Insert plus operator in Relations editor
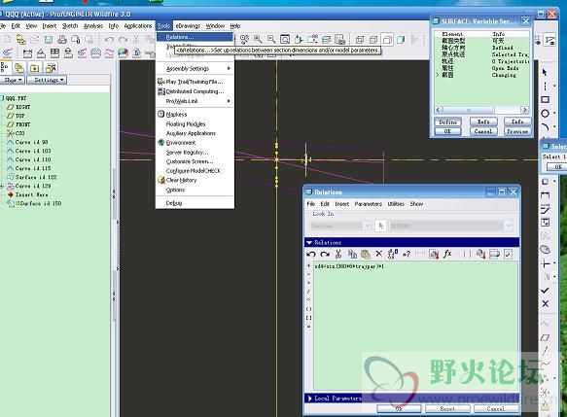 [308, 265]
